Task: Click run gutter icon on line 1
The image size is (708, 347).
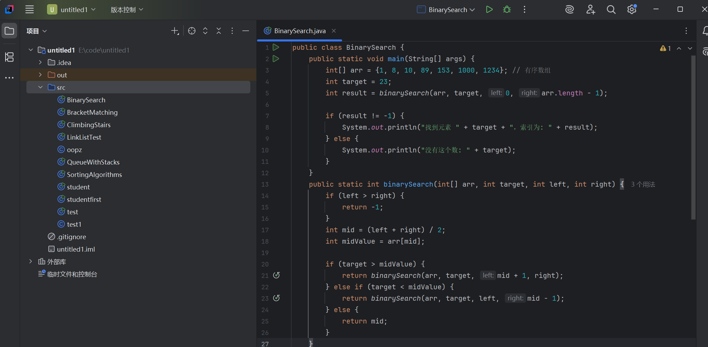Action: point(276,47)
